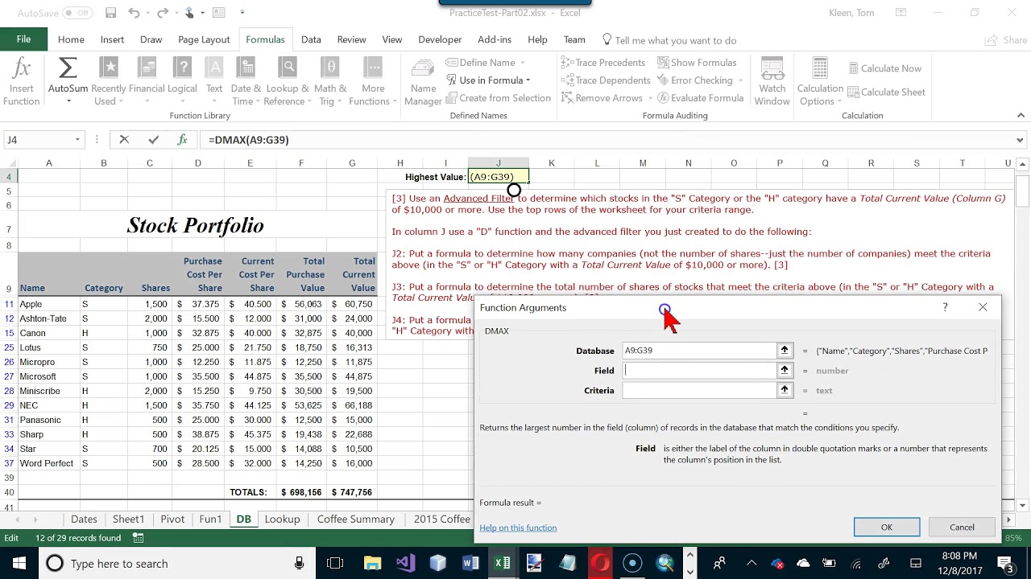Select the Pivot sheet tab
Screen dimensions: 1031x579
172,519
